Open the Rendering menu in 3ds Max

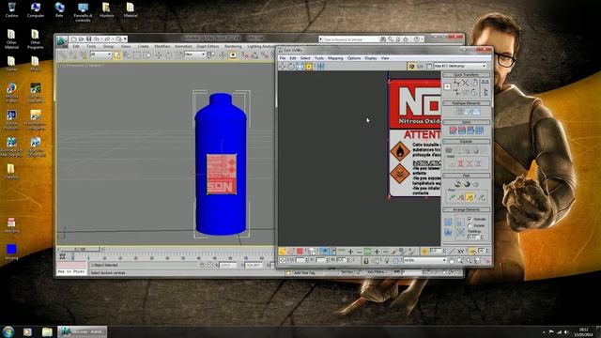point(233,46)
